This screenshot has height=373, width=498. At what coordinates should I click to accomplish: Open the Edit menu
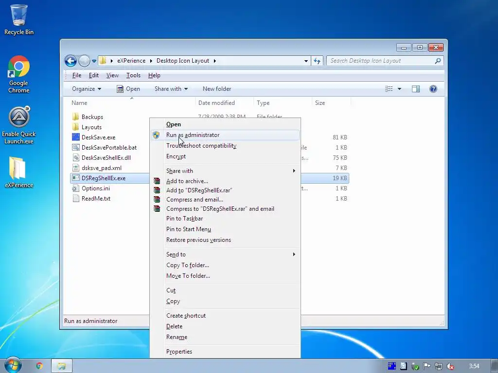(94, 75)
